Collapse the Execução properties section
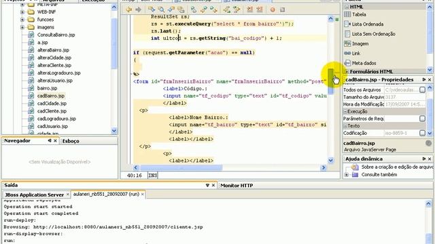Viewport: 435px width, 244px height. coord(345,111)
